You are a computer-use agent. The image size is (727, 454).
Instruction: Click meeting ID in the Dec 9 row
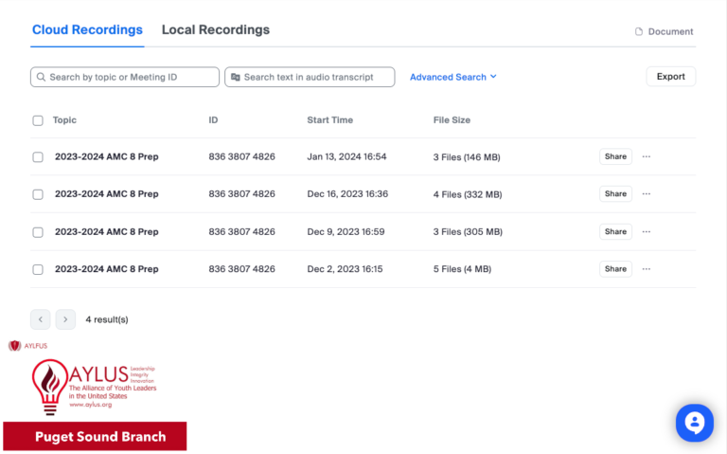pos(241,231)
